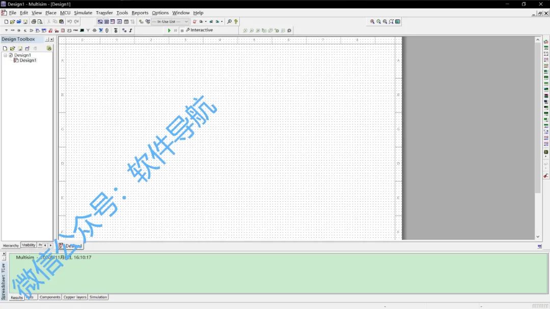
Task: Pin or auto-hide the Design Toolbox
Action: tap(47, 40)
